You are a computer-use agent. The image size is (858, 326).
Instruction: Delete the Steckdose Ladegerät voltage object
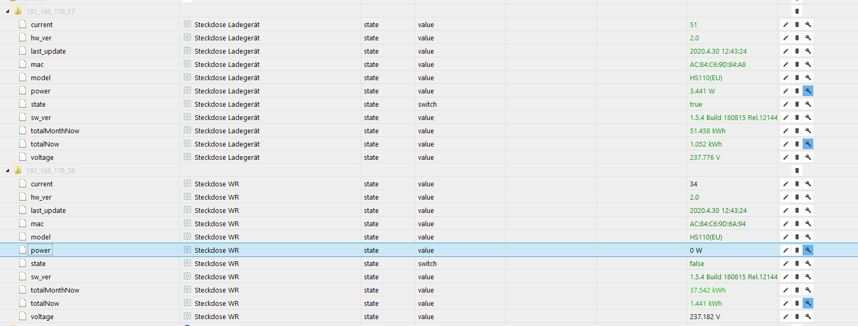coord(797,157)
